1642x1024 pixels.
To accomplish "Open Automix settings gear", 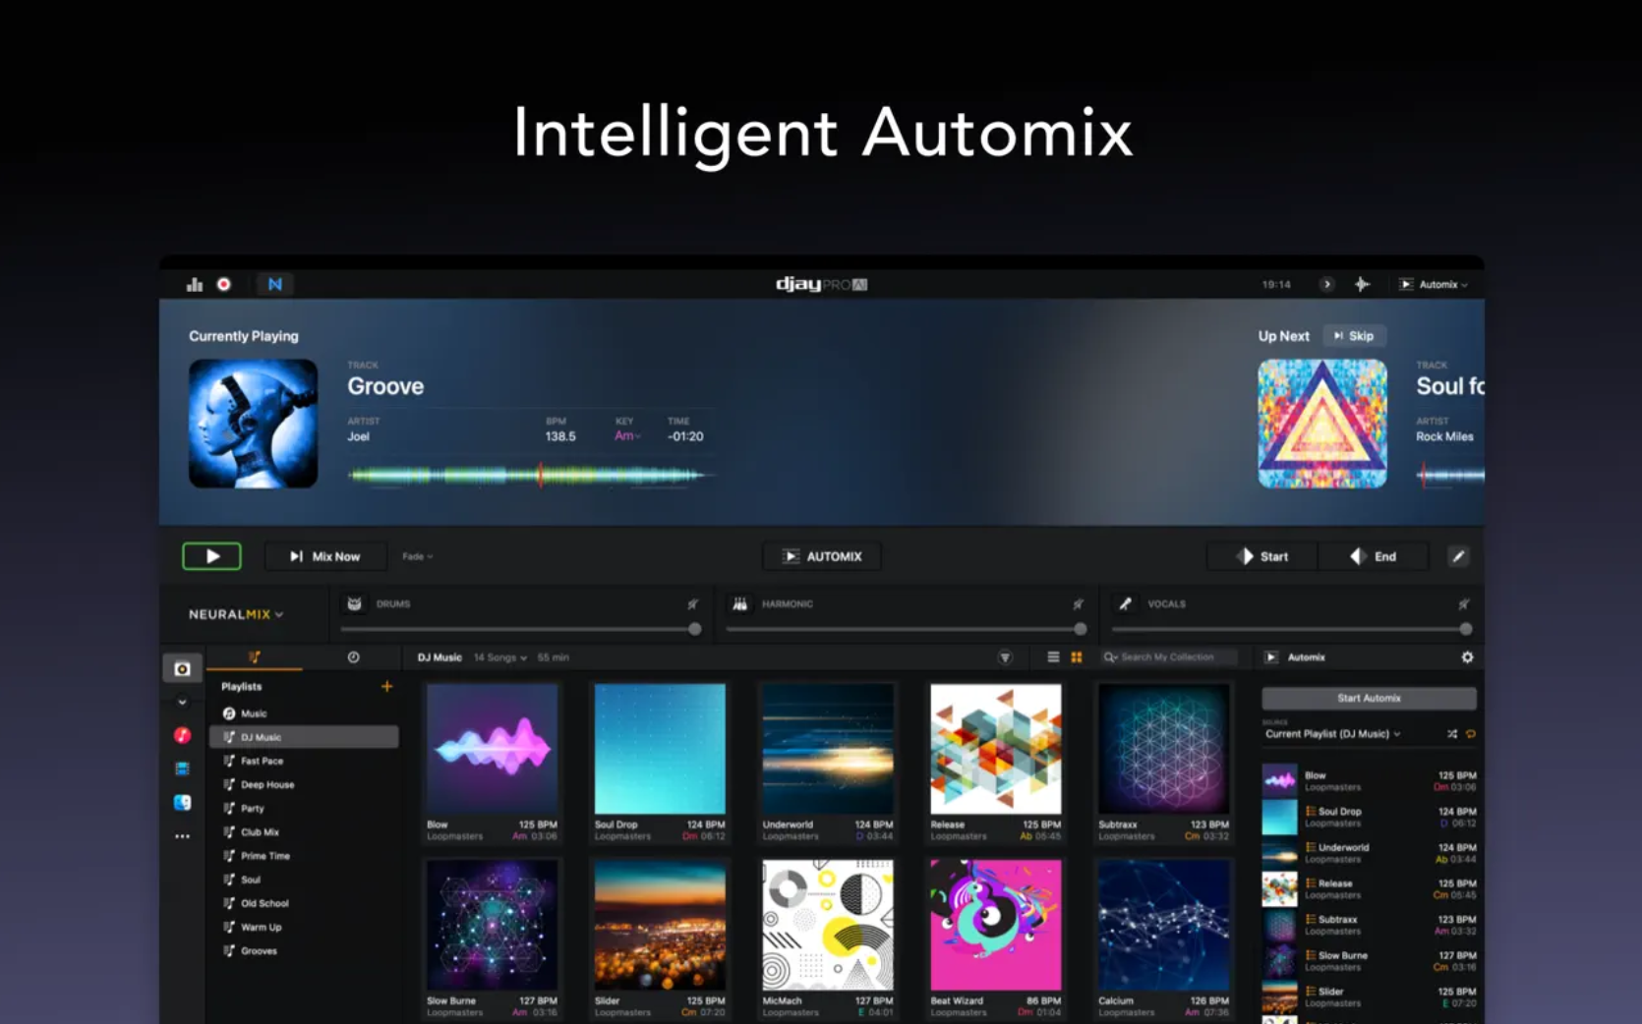I will (1467, 657).
